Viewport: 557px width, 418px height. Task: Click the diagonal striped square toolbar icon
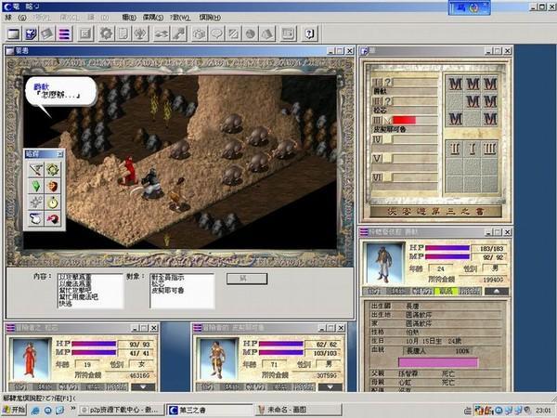pos(233,33)
